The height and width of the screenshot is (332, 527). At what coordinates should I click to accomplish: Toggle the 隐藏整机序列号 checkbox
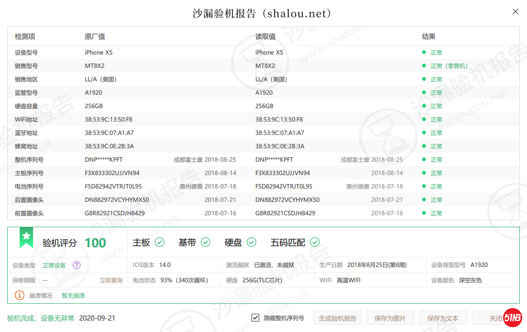(255, 318)
